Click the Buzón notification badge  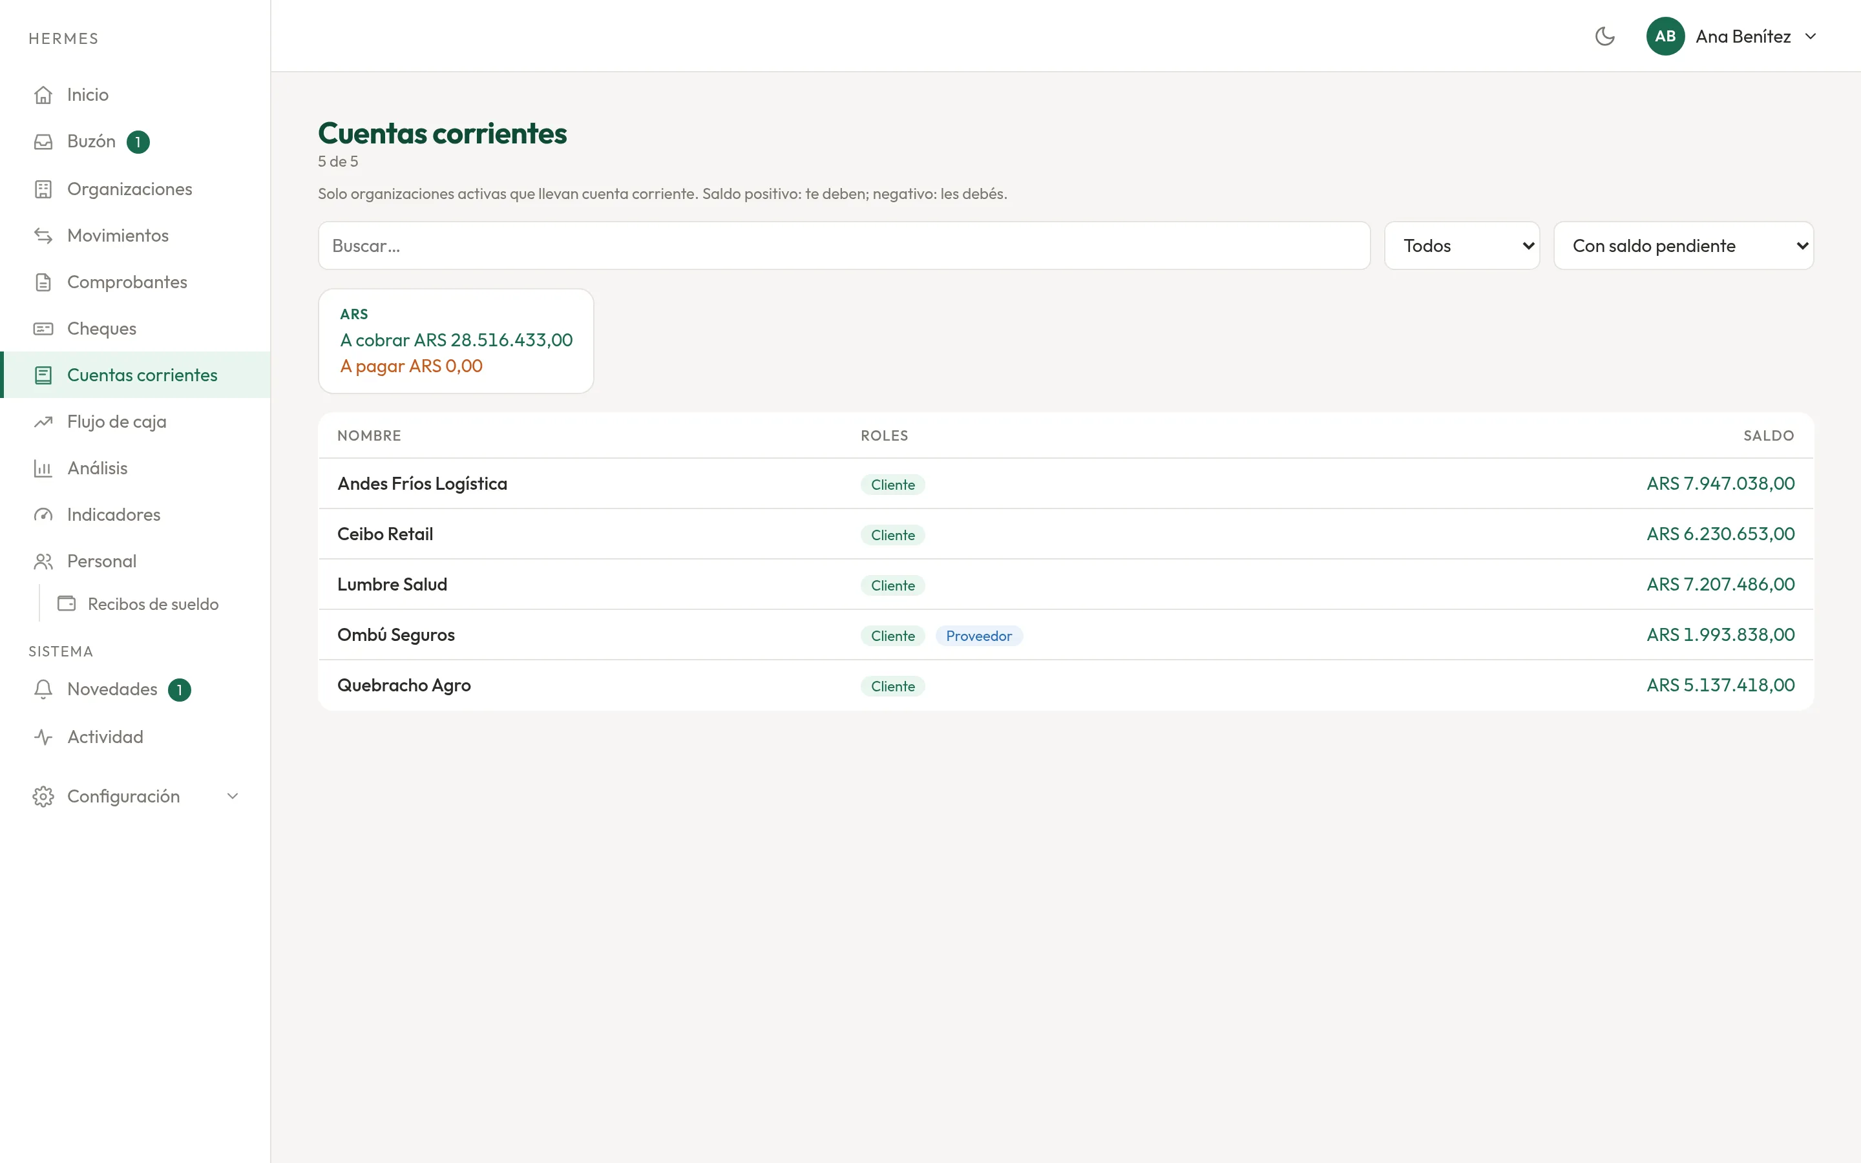pyautogui.click(x=138, y=142)
